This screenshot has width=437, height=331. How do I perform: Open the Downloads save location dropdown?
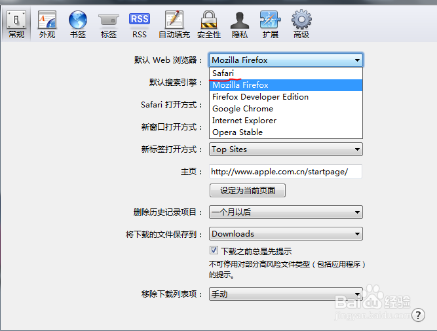(x=286, y=234)
